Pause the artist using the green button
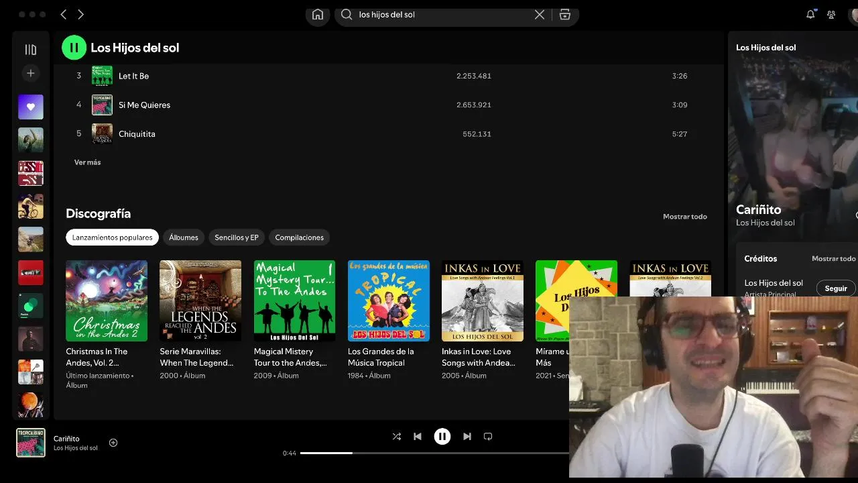The image size is (858, 483). coord(74,48)
